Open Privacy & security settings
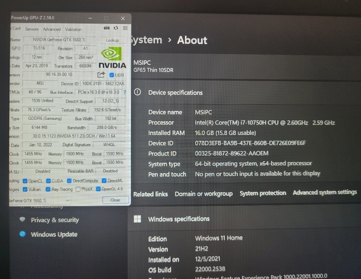Viewport: 361px width, 279px height. pyautogui.click(x=55, y=220)
